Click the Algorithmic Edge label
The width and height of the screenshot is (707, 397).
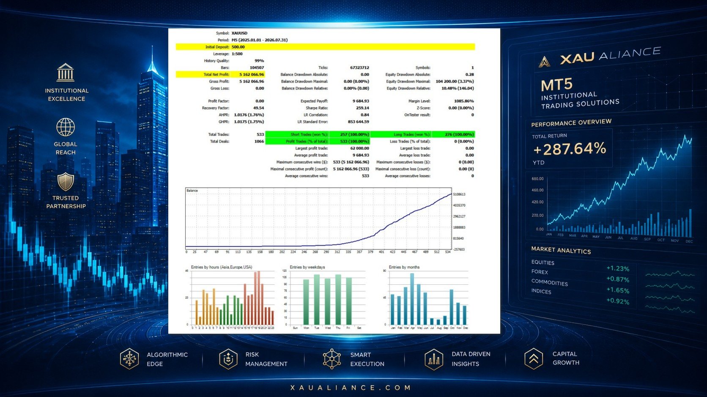point(167,359)
